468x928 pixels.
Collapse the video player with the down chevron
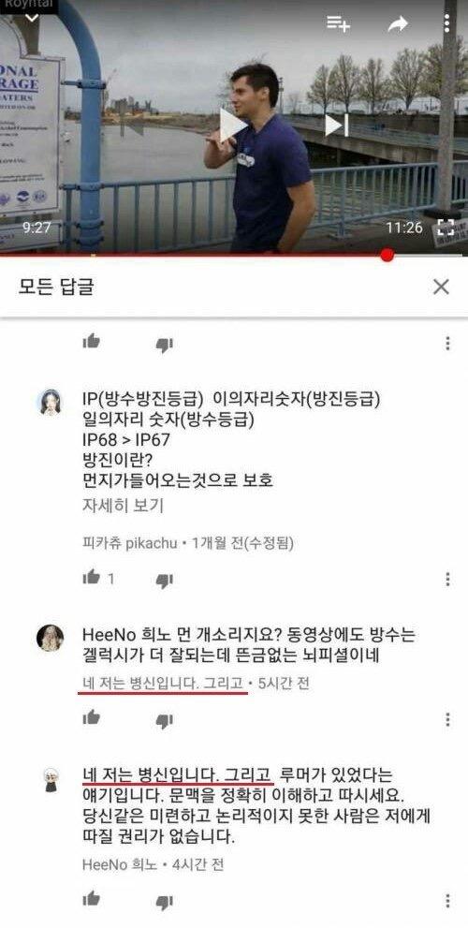click(32, 19)
